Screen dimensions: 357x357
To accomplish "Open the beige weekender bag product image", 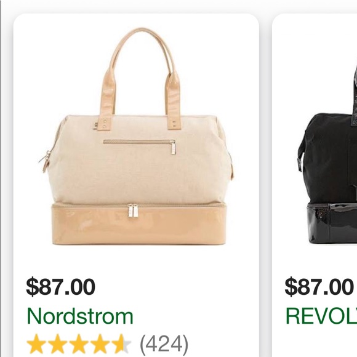I will (137, 136).
